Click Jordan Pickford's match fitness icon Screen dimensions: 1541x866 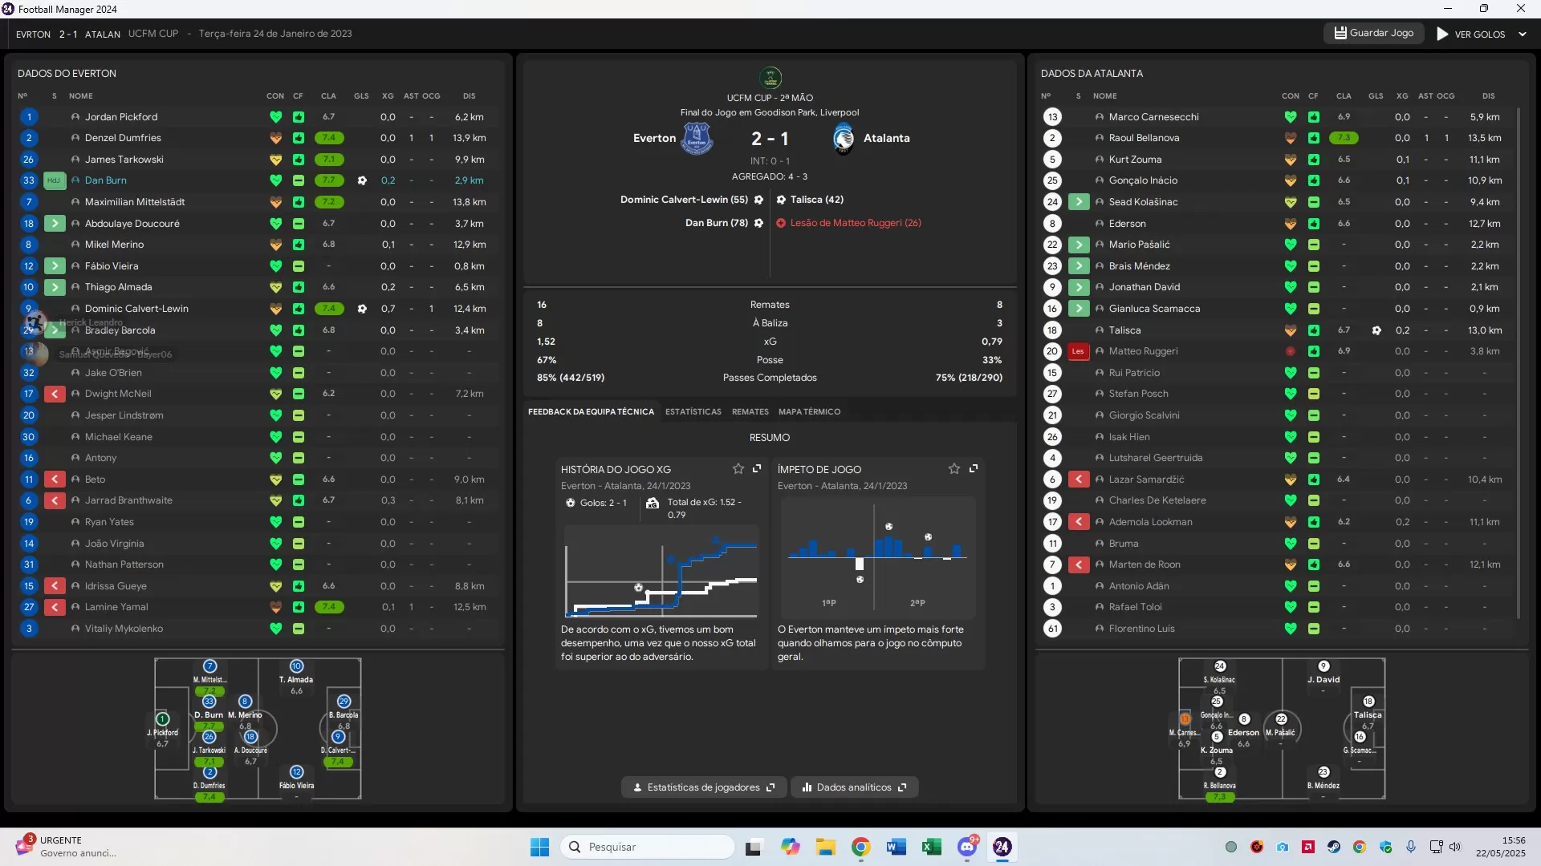click(x=298, y=117)
